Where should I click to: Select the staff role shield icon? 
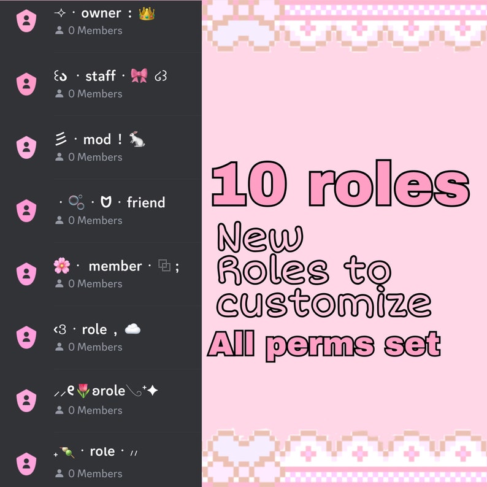[x=26, y=84]
